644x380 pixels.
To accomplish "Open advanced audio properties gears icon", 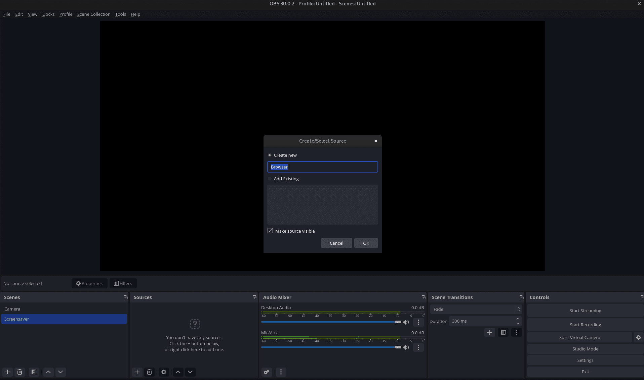I will point(267,372).
